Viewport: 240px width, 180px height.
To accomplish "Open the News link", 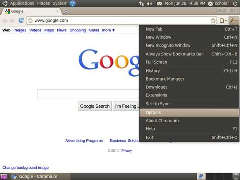I will pos(62,30).
